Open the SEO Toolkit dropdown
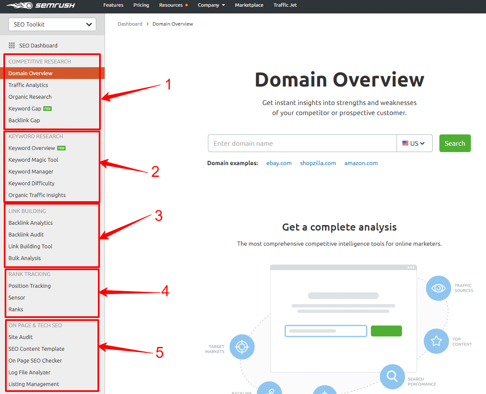Image resolution: width=486 pixels, height=394 pixels. pos(53,24)
